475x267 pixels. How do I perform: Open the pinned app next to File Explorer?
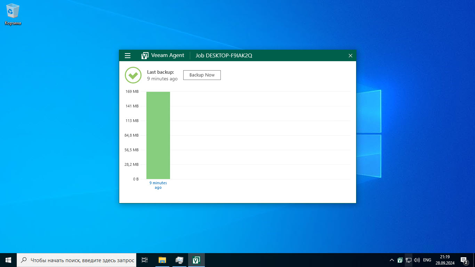[179, 260]
